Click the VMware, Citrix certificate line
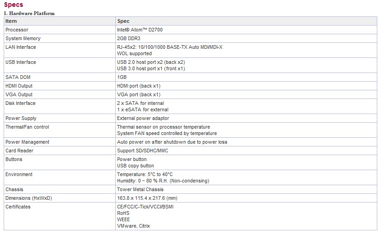 (134, 226)
